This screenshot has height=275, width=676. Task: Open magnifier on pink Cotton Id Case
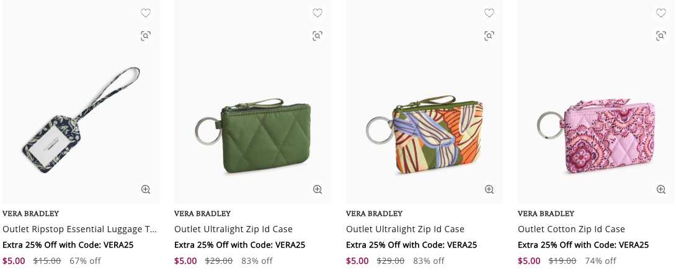[x=660, y=189]
